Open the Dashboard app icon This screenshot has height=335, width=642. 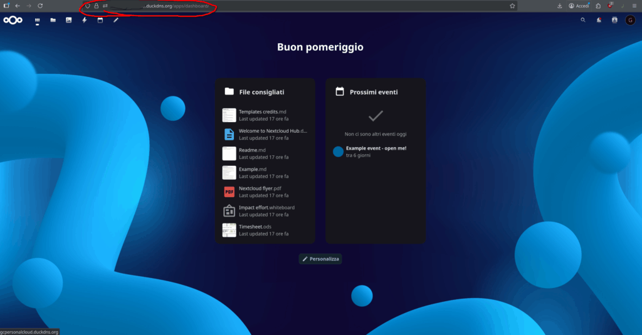pyautogui.click(x=37, y=20)
